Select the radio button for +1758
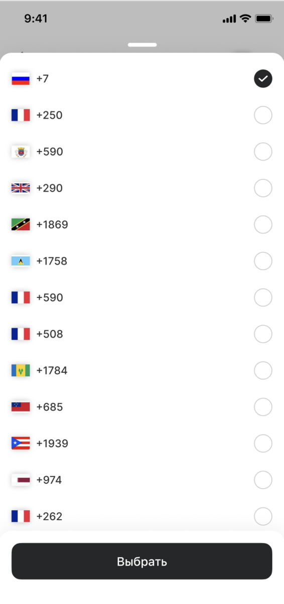 pyautogui.click(x=263, y=261)
